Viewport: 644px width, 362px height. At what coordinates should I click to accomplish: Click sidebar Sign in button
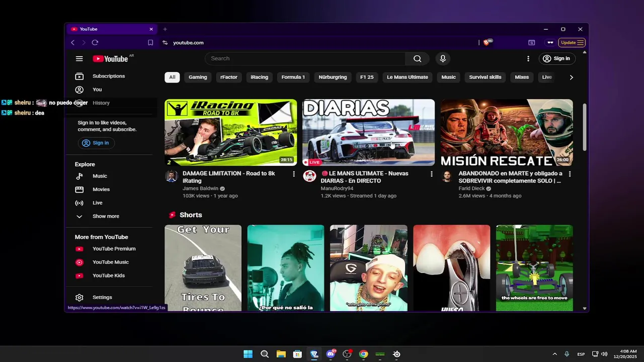coord(96,143)
